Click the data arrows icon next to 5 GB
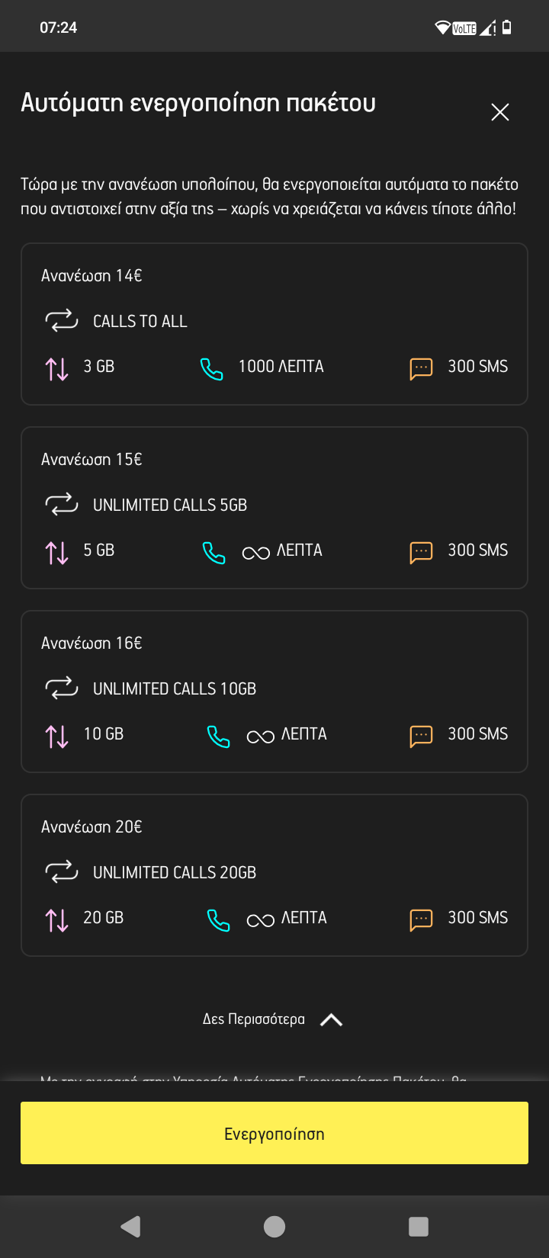This screenshot has width=549, height=1258. pyautogui.click(x=57, y=552)
